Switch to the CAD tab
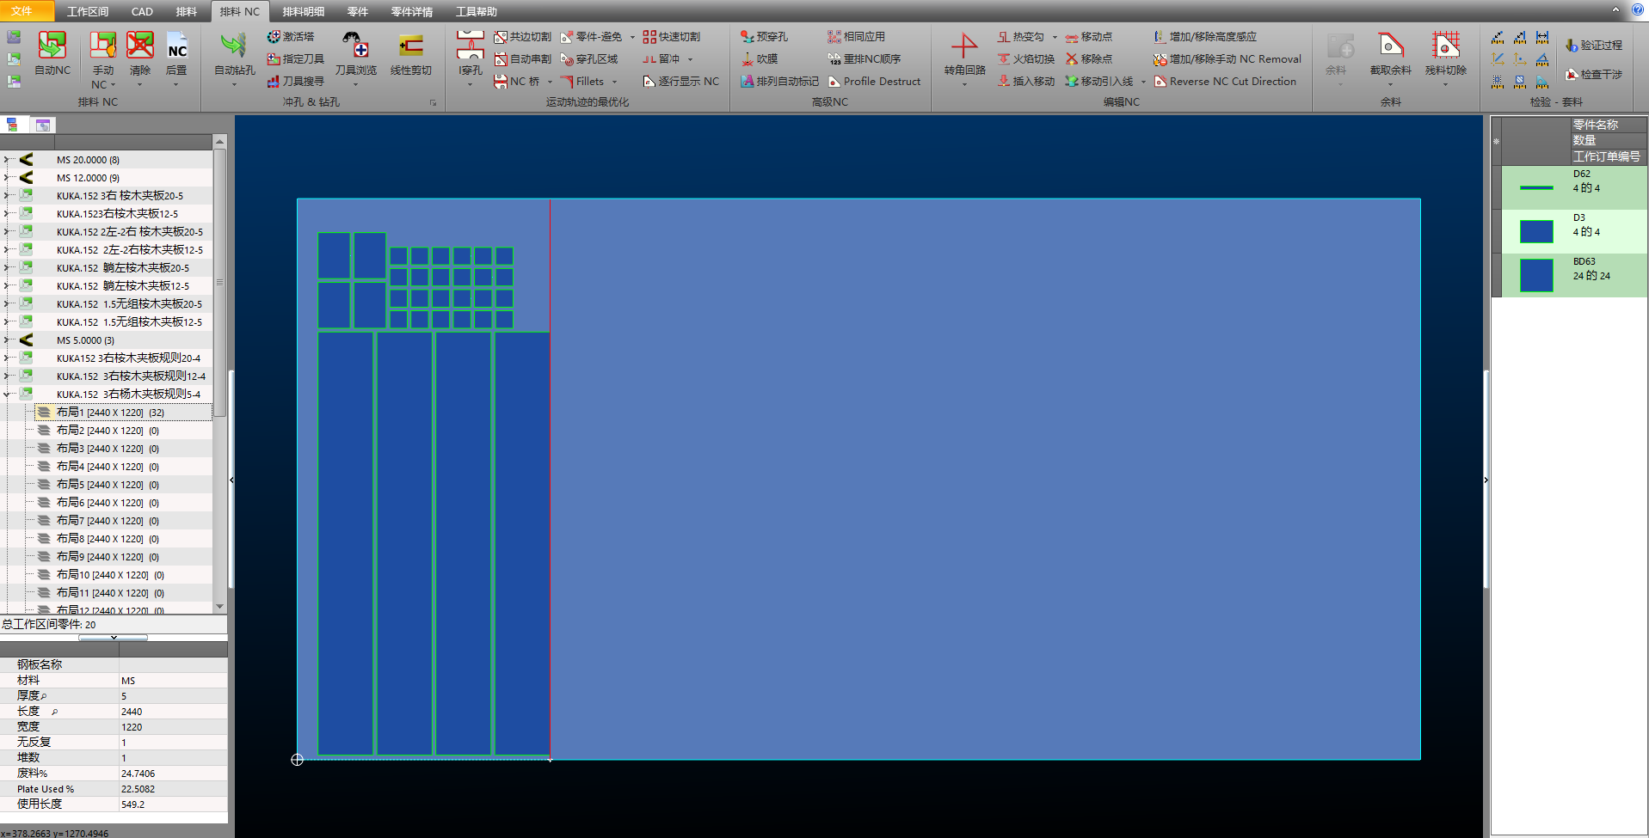The height and width of the screenshot is (838, 1649). (x=142, y=11)
